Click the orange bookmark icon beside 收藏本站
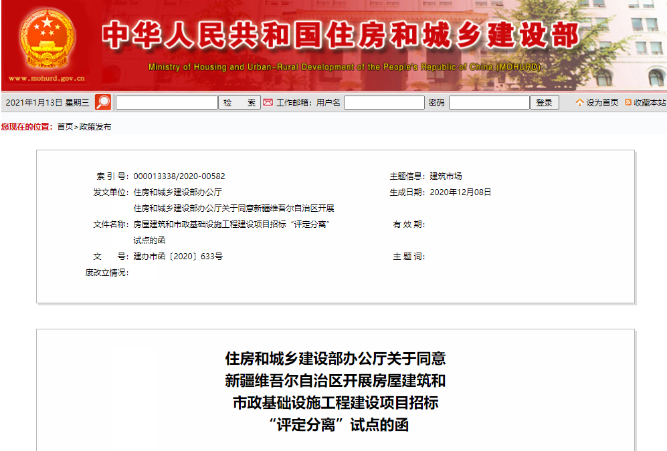The height and width of the screenshot is (451, 667). pos(627,102)
